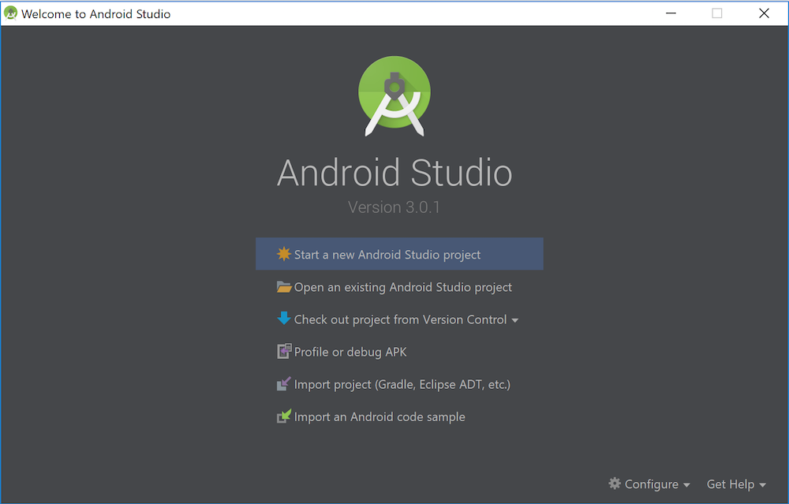Click the large Android Studio logo
789x504 pixels.
click(x=394, y=94)
